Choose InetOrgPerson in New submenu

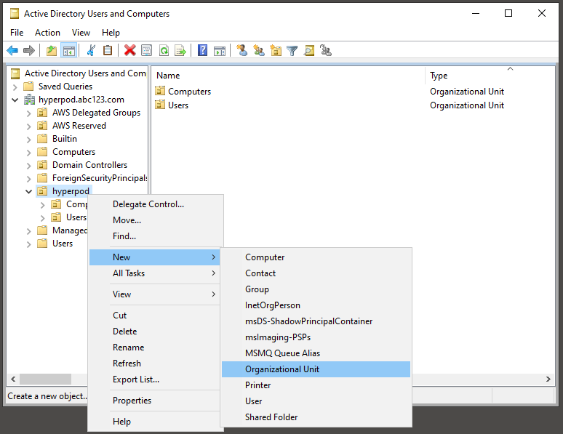[x=316, y=305]
